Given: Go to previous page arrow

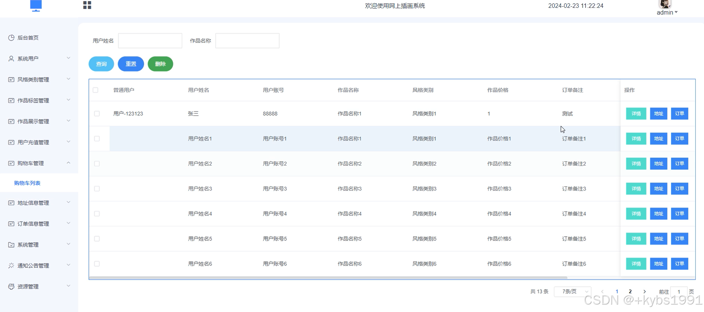Looking at the screenshot, I should click(x=602, y=291).
